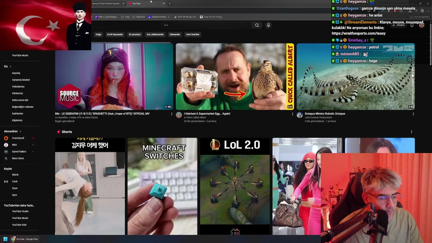This screenshot has width=432, height=243.
Task: Open options menu for LE SSERAFIM mix video
Action: pyautogui.click(x=171, y=114)
